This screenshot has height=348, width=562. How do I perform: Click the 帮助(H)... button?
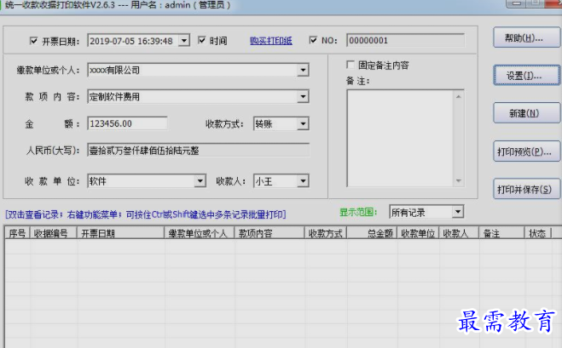pos(526,37)
